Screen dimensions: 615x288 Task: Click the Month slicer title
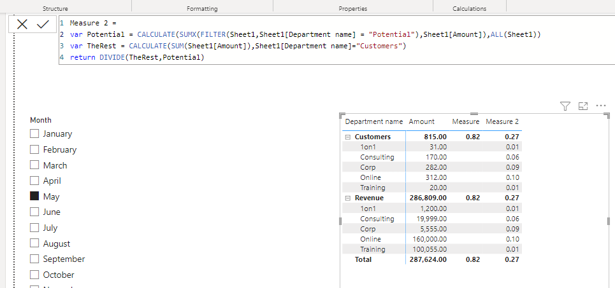click(41, 120)
